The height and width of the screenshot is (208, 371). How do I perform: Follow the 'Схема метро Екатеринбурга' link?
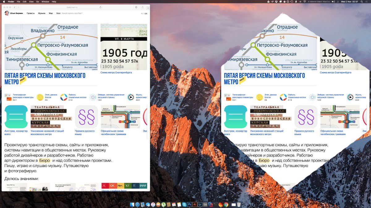coord(116,72)
